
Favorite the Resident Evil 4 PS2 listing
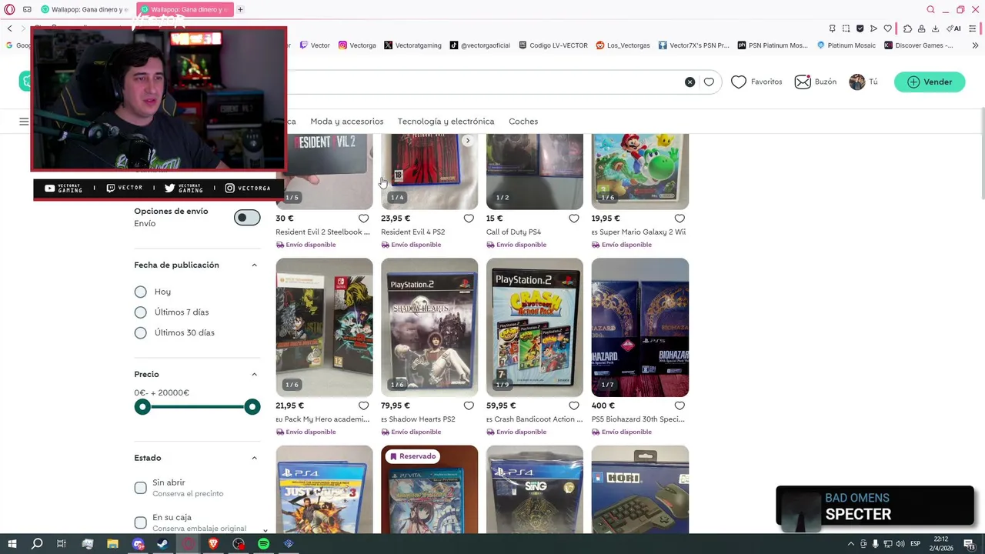pos(469,219)
